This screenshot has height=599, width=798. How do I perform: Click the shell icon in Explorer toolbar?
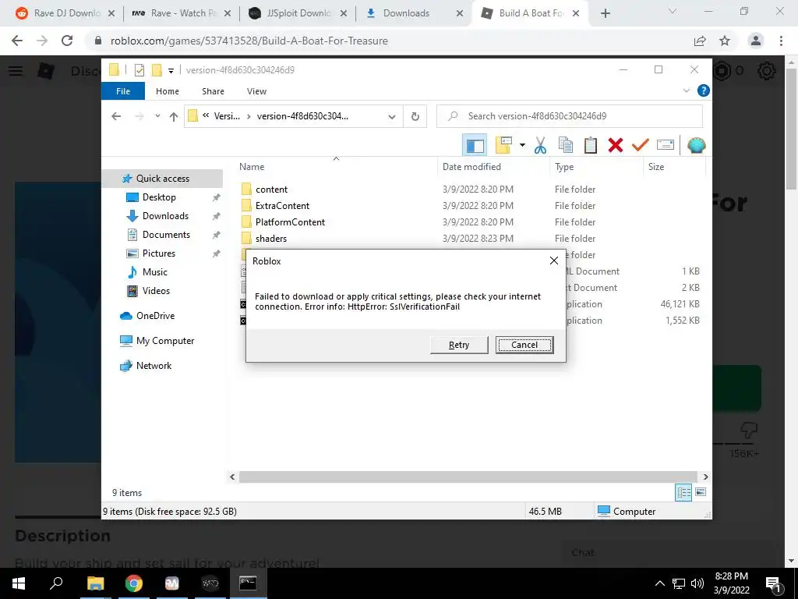tap(696, 145)
